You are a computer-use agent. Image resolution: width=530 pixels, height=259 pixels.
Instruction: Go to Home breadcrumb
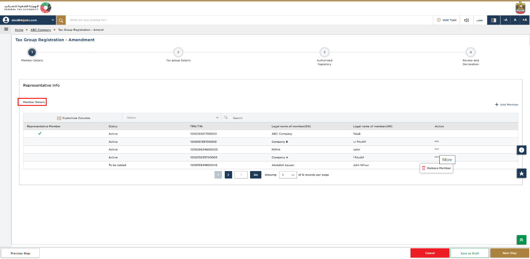(x=19, y=30)
